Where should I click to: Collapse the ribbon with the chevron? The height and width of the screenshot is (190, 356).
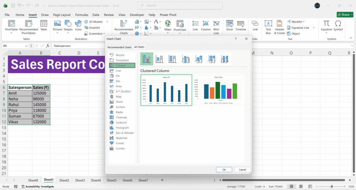pos(351,38)
